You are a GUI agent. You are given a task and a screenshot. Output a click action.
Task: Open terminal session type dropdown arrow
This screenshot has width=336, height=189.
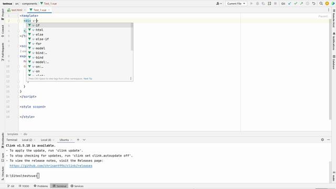[84, 140]
